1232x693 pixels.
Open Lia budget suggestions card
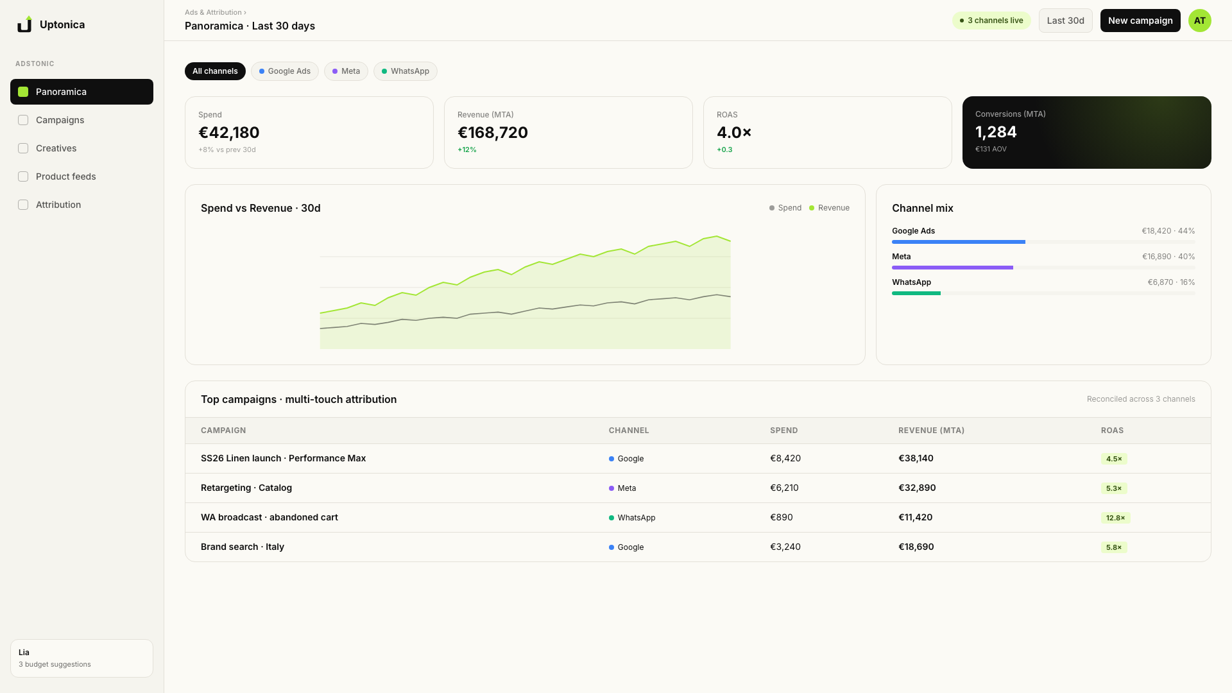tap(81, 658)
